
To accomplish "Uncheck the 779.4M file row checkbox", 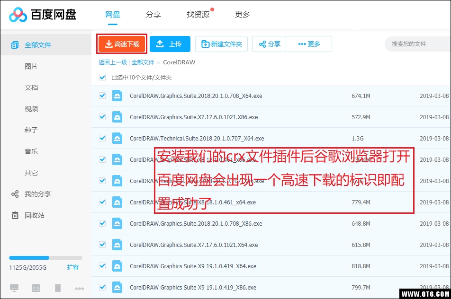I will pyautogui.click(x=102, y=202).
